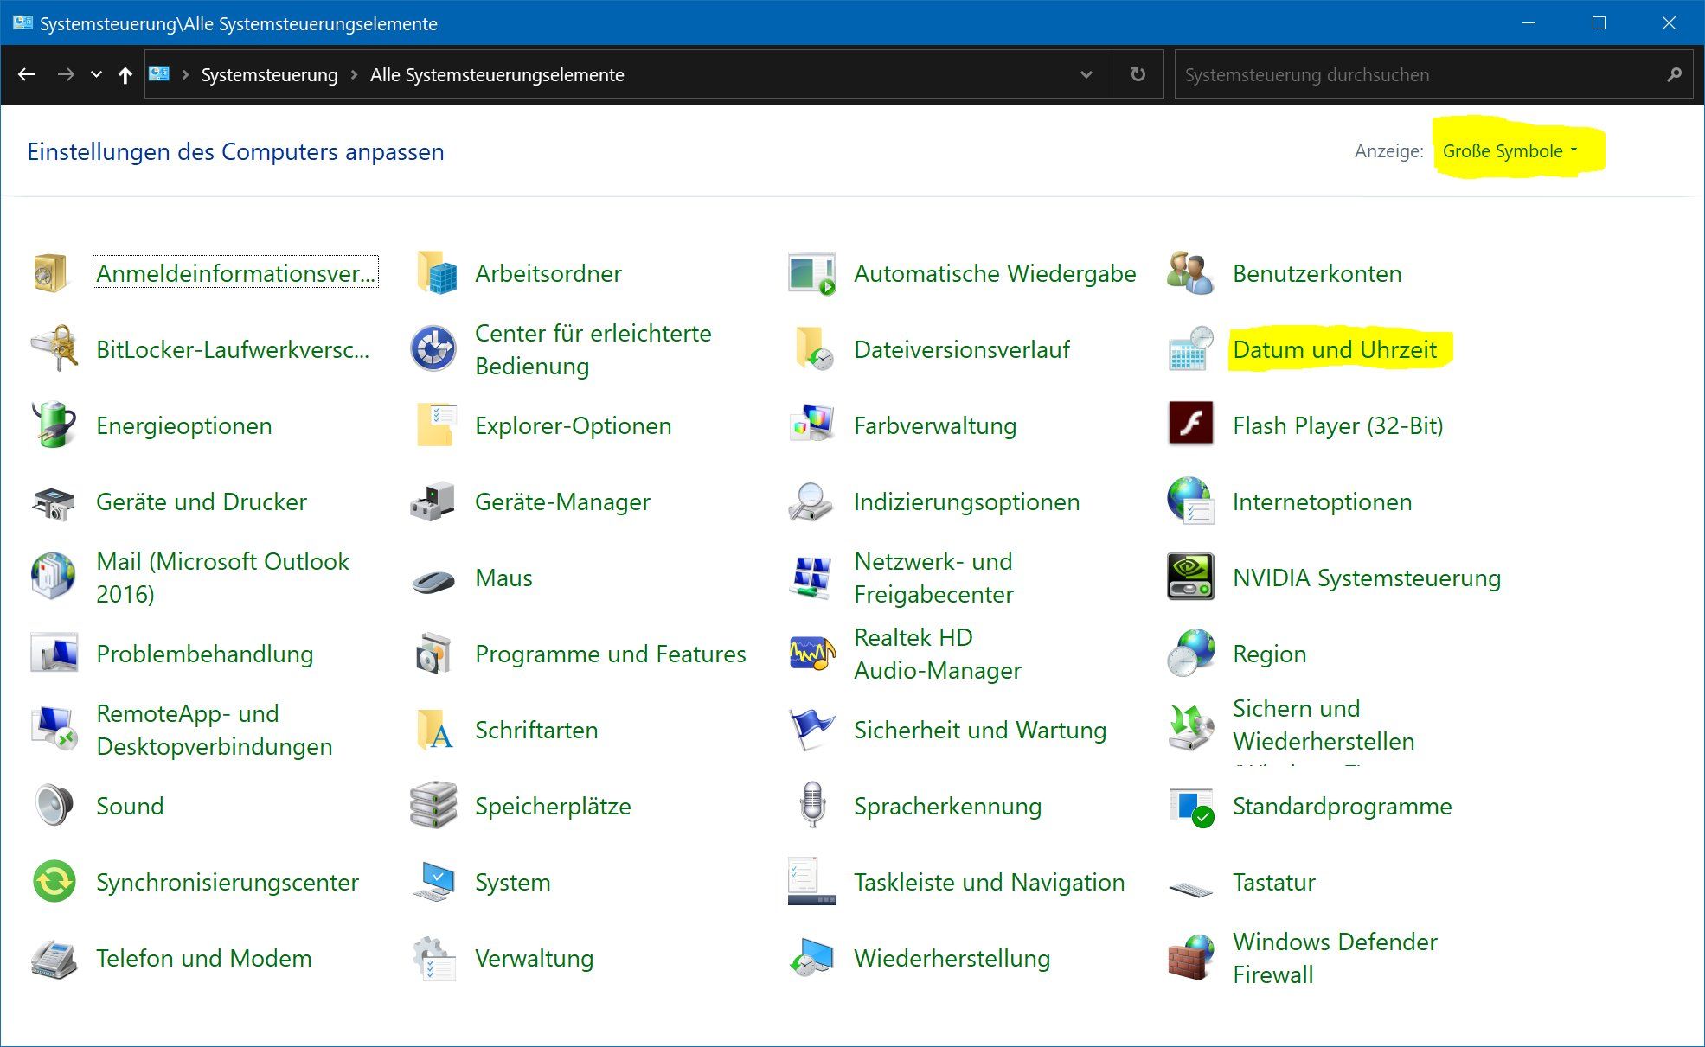Screen dimensions: 1705x1047
Task: Click the Sicherheit und Wartung flag icon
Action: click(x=811, y=729)
